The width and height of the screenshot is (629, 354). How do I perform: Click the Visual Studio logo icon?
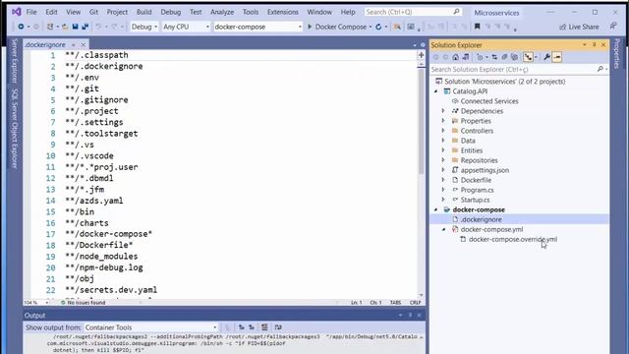[x=16, y=12]
